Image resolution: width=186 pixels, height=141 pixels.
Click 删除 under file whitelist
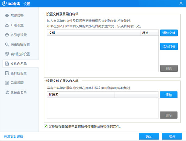[x=169, y=68]
